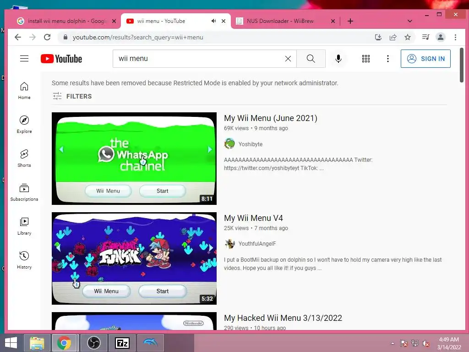Click the Restricted Mode notice text
This screenshot has width=469, height=352.
(195, 83)
